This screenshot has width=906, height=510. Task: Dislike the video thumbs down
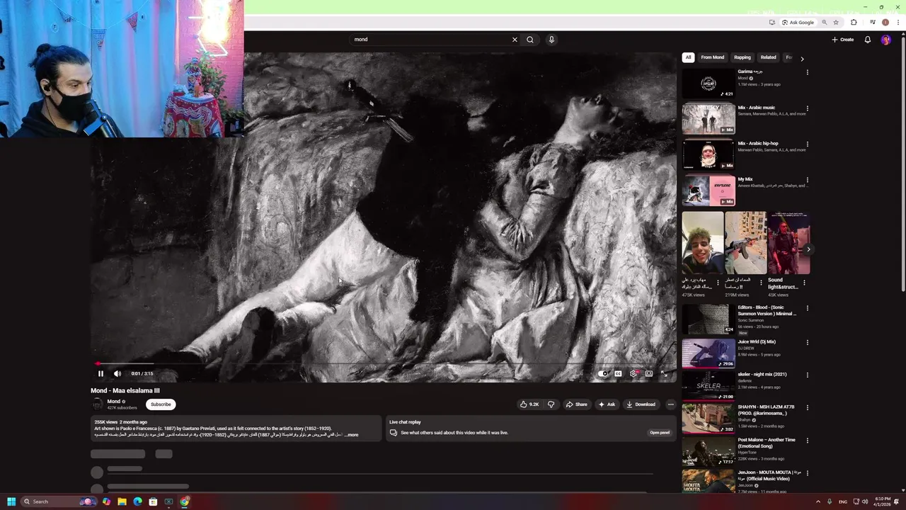click(551, 404)
